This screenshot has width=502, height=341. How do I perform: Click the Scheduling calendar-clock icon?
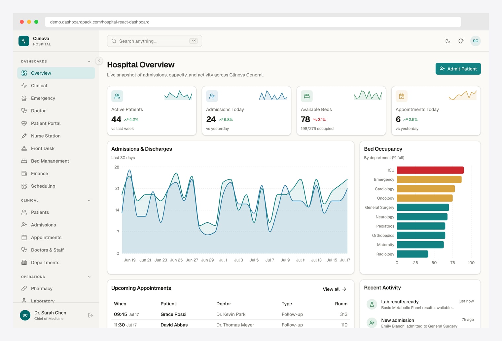click(x=24, y=186)
